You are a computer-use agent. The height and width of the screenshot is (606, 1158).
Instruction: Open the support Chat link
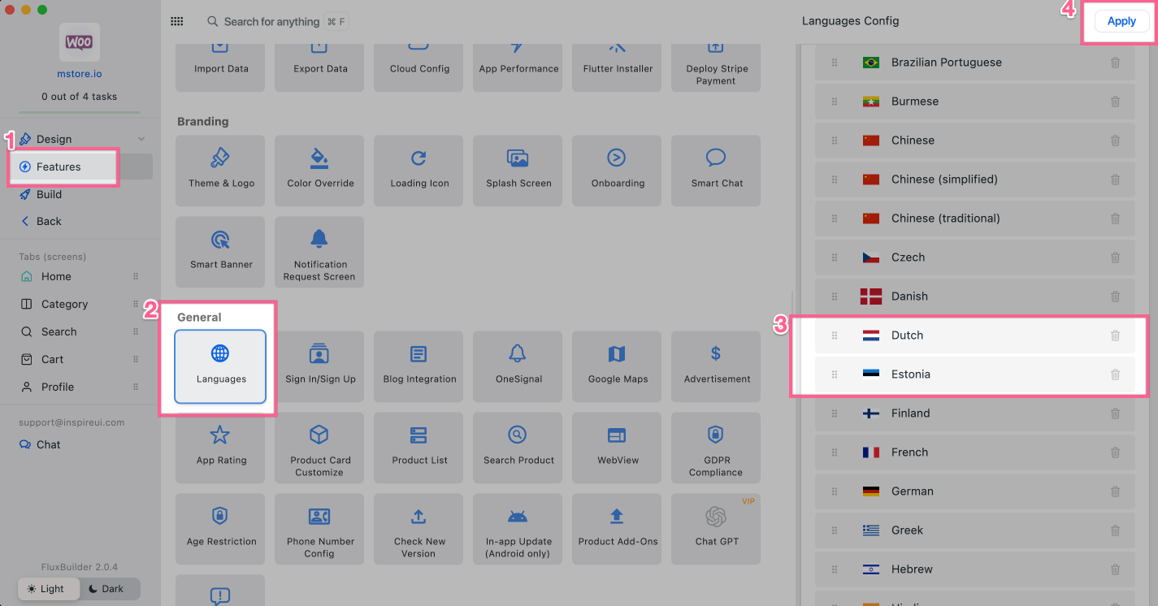pyautogui.click(x=48, y=444)
